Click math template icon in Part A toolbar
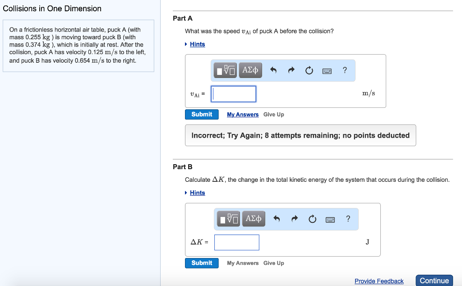Image resolution: width=462 pixels, height=286 pixels. pyautogui.click(x=226, y=70)
